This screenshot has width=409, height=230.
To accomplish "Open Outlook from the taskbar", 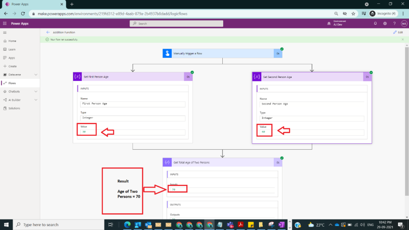I will [x=148, y=225].
